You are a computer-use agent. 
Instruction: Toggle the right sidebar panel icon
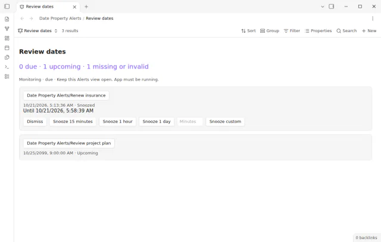coord(332,7)
